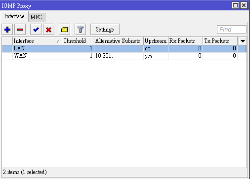Click the Tx Packets value of LAN
This screenshot has width=250, height=179.
220,48
